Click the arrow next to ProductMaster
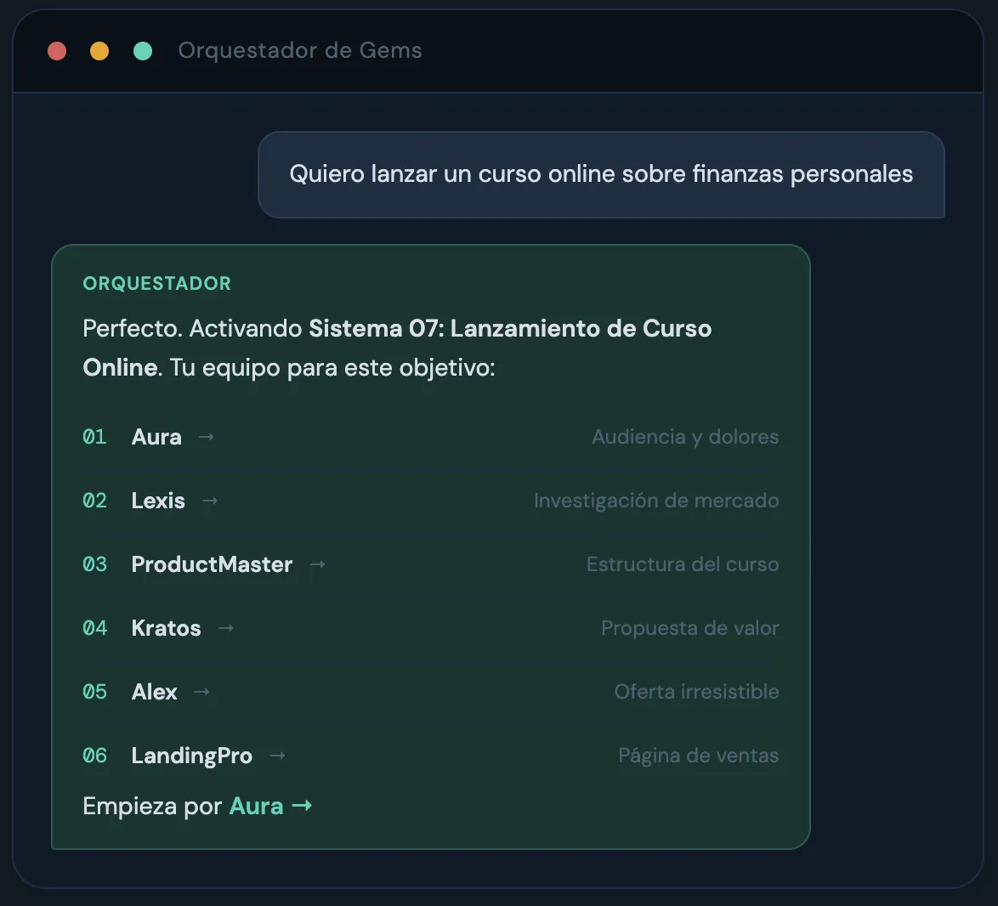The image size is (998, 906). [x=318, y=564]
